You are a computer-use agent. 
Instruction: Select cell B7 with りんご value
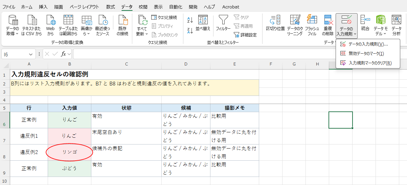coord(69,136)
